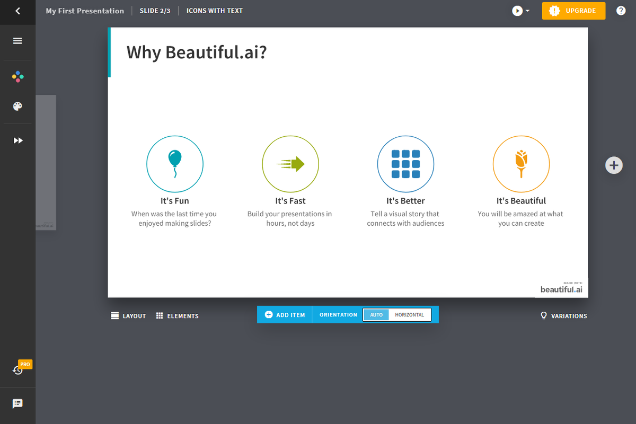This screenshot has height=424, width=636.
Task: Click the 'It's Better' heading
Action: pos(405,201)
